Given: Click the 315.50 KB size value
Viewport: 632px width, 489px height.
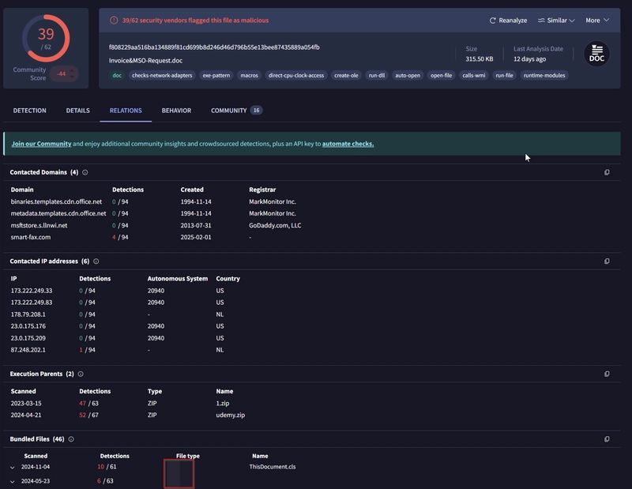Looking at the screenshot, I should tap(480, 59).
